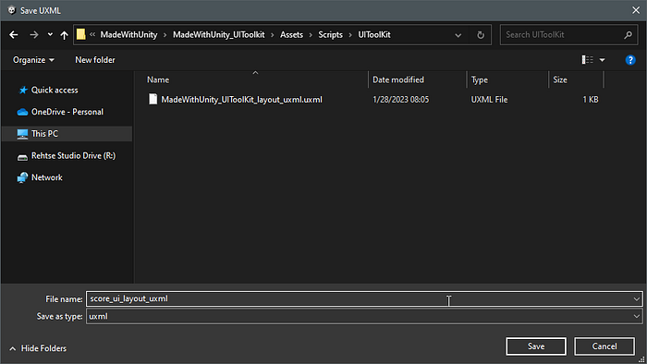Viewport: 647px width, 364px height.
Task: Expand the chevron after MadeWithUnity breadcrumb
Action: pos(165,35)
